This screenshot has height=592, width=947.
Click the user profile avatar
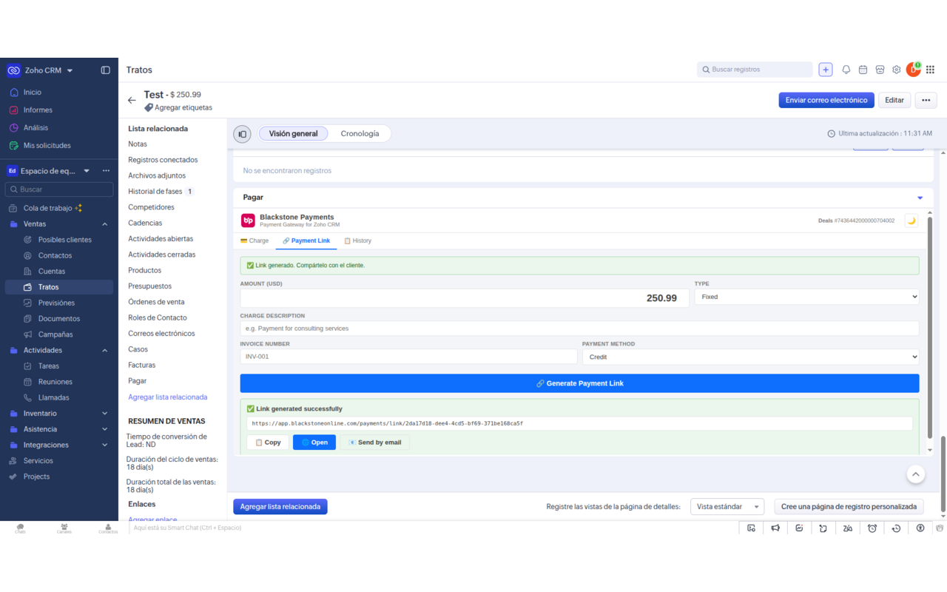(913, 70)
